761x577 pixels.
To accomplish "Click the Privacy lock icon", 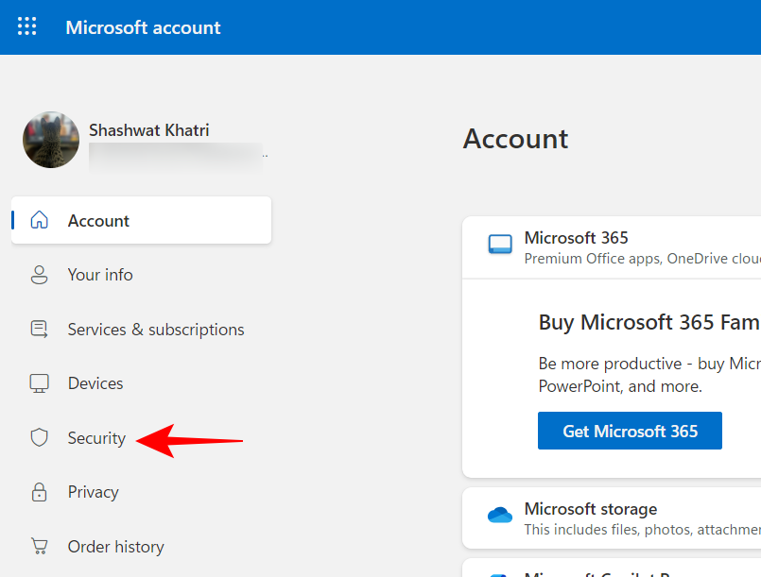I will [40, 492].
